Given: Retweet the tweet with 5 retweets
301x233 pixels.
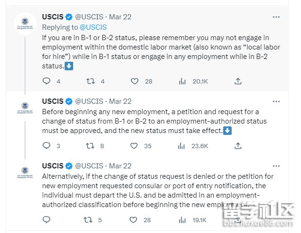Looking at the screenshot, I should 88,220.
